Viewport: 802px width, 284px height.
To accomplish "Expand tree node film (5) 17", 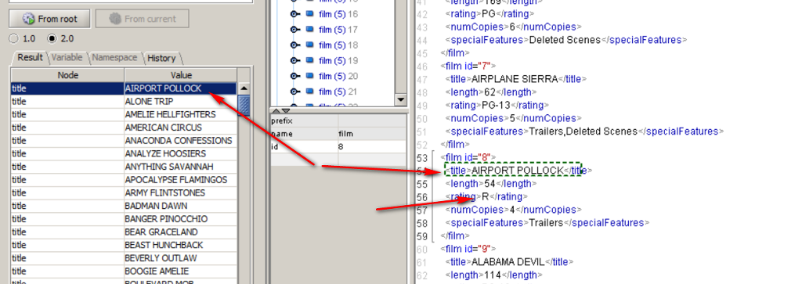I will 295,30.
